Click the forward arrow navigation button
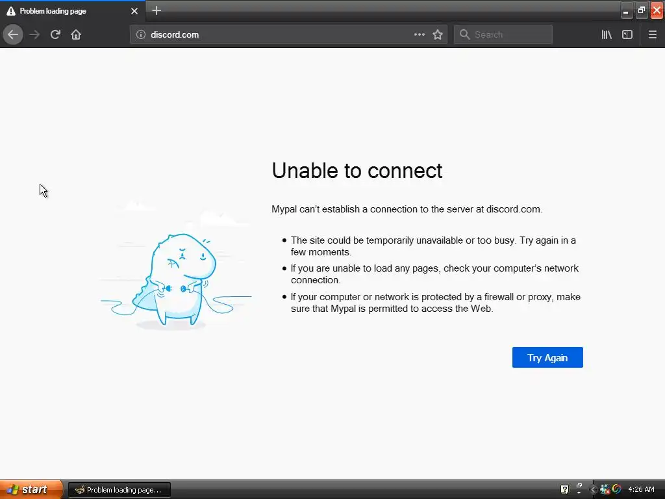Viewport: 665px width, 499px height. click(35, 34)
